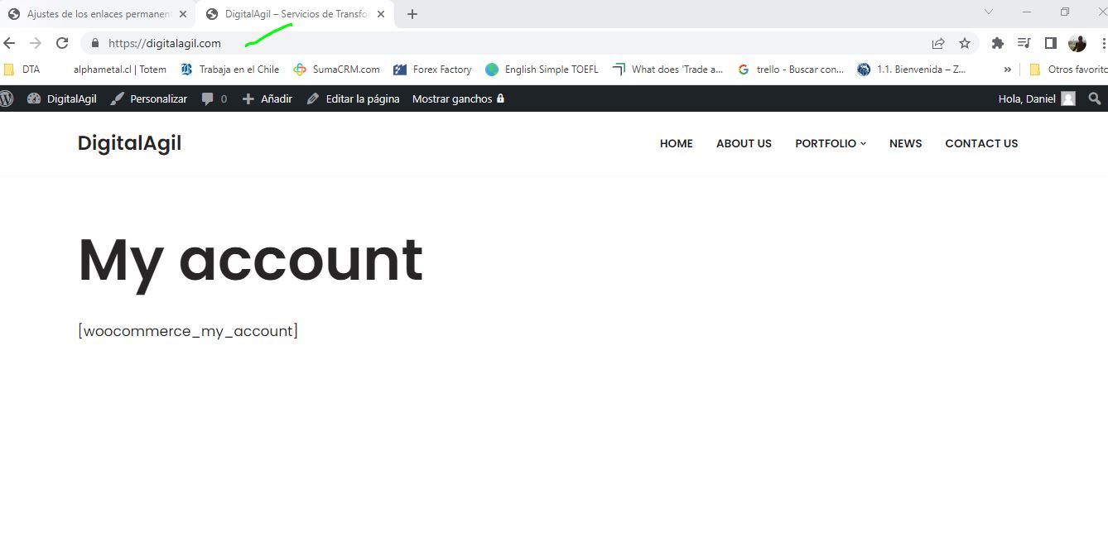Screen dimensions: 1108x538
Task: Open the media controls icon in toolbar
Action: pos(1024,43)
